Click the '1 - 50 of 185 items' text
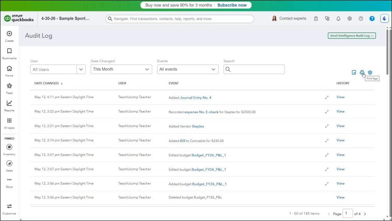392x221 pixels. pyautogui.click(x=304, y=214)
